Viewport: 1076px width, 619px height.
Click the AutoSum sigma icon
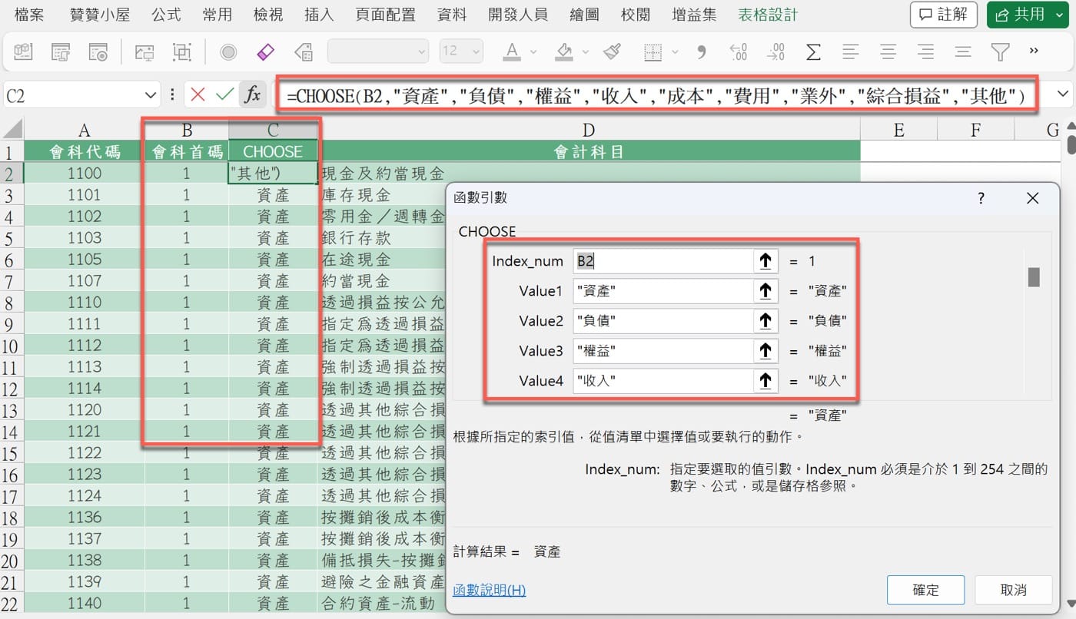(x=812, y=51)
